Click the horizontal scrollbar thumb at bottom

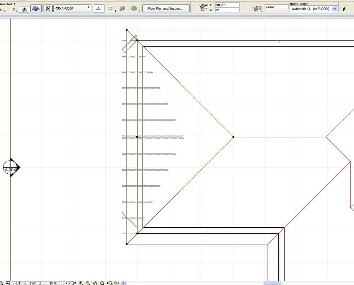coord(273,283)
